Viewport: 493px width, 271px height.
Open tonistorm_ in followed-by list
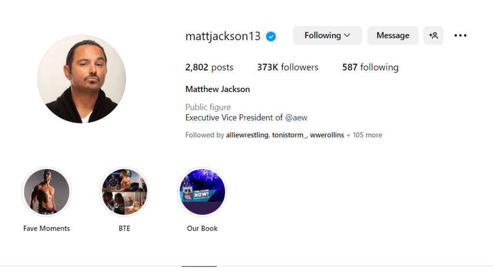(x=289, y=135)
